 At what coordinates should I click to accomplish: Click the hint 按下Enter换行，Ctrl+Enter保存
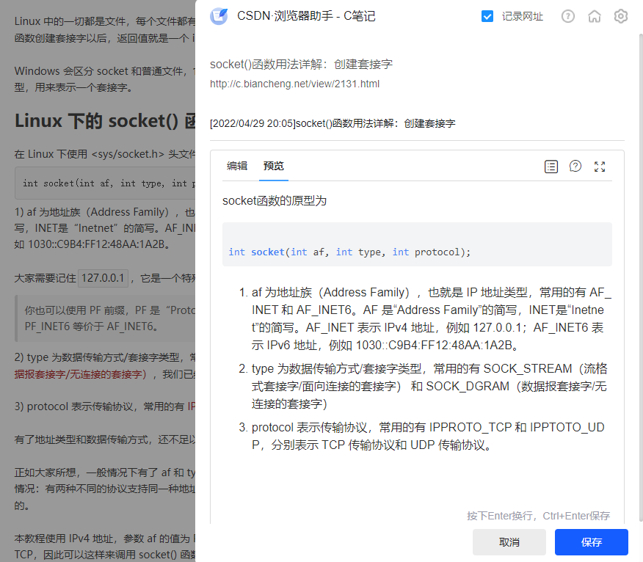click(x=539, y=516)
